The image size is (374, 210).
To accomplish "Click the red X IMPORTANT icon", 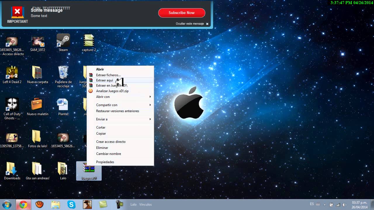I will 17,12.
